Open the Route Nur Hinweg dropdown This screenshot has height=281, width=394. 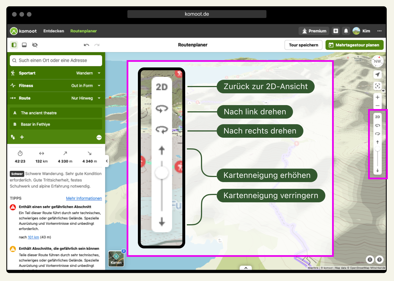click(56, 98)
